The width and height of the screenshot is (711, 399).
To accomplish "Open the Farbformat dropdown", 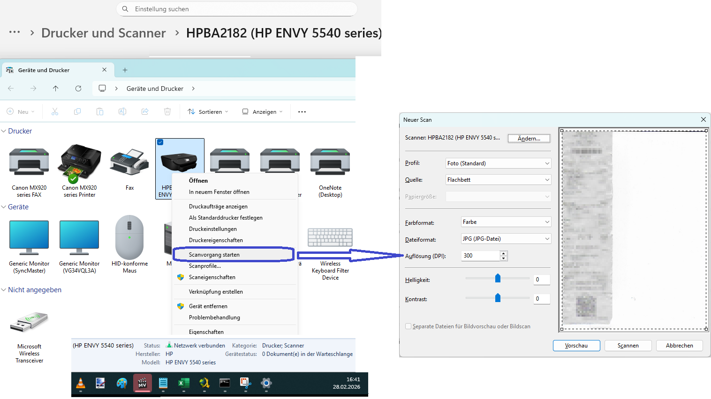I will [x=506, y=222].
